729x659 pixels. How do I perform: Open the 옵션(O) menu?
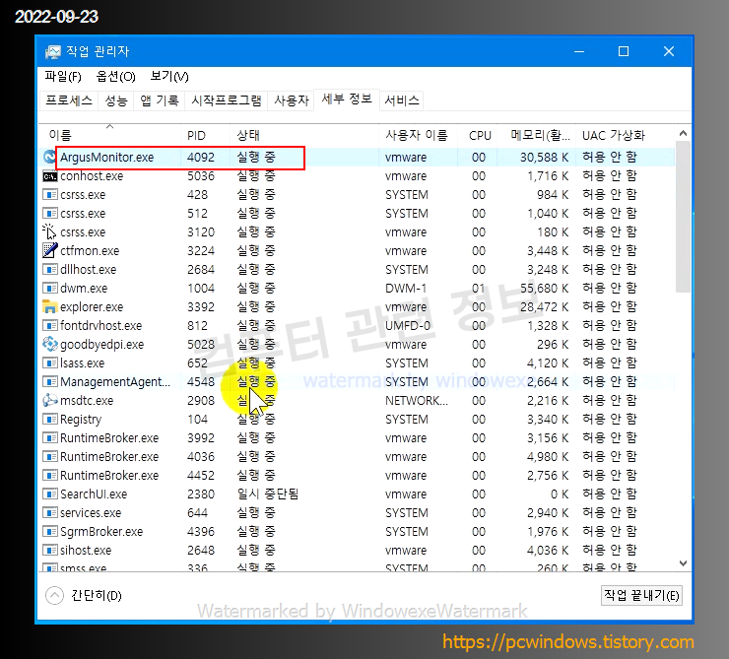click(115, 76)
